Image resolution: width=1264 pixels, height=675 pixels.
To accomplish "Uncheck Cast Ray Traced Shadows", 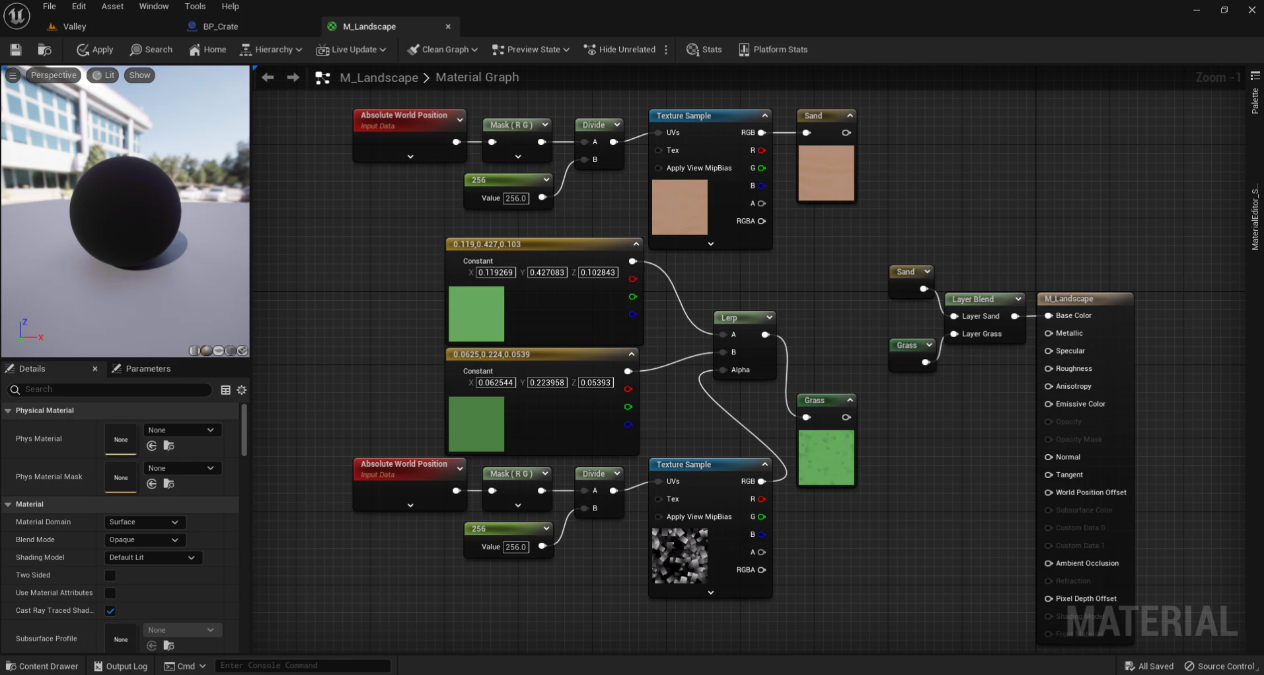I will coord(110,611).
